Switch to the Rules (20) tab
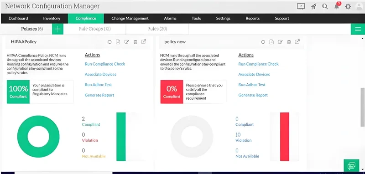This screenshot has width=365, height=174. tap(157, 29)
